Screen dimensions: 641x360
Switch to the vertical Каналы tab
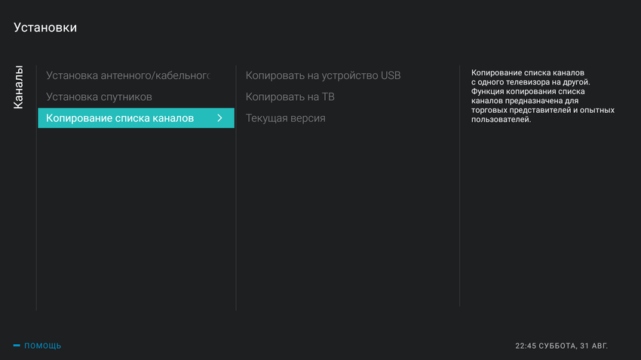point(20,87)
